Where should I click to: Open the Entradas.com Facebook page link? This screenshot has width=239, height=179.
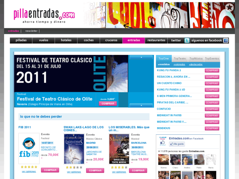pyautogui.click(x=179, y=138)
